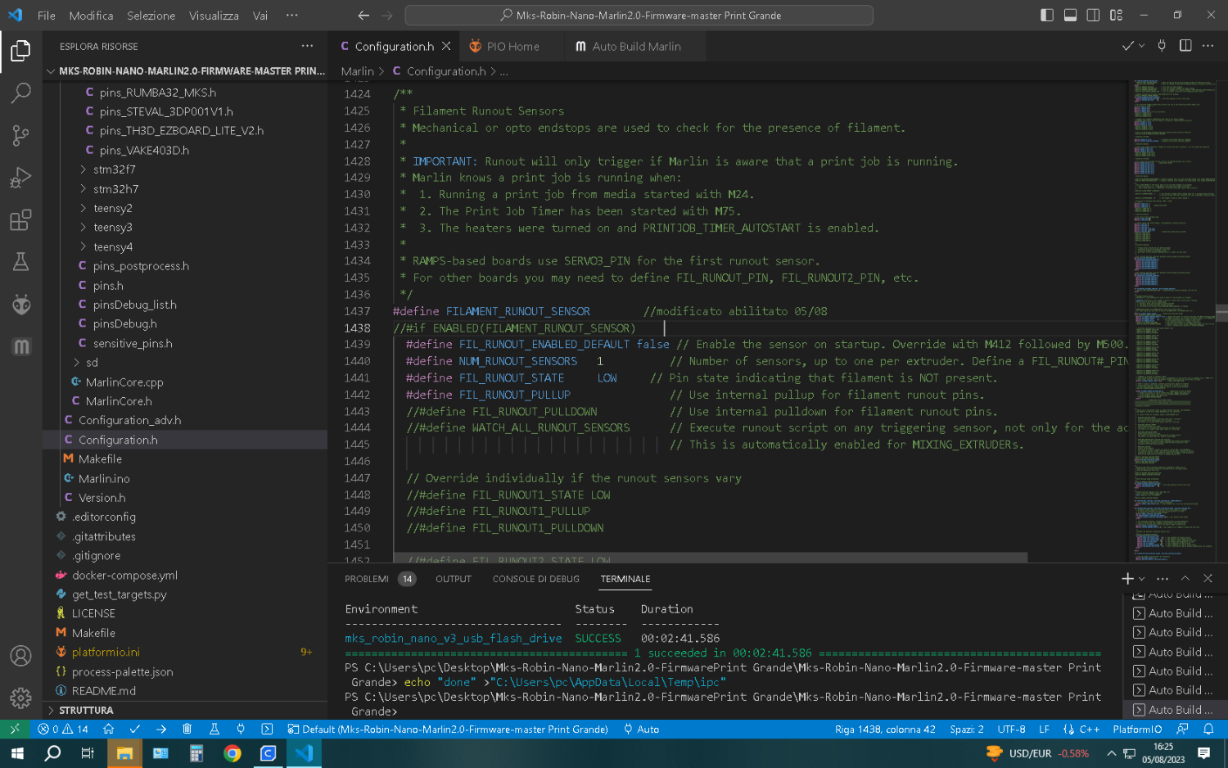Image resolution: width=1228 pixels, height=768 pixels.
Task: Toggle the bottom panel layout button
Action: coord(1070,15)
